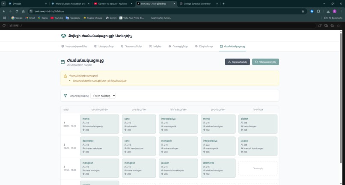Viewport: 345px width, 185px height.
Task: Select canc card with lilit hambardzum
Action: coord(139,146)
